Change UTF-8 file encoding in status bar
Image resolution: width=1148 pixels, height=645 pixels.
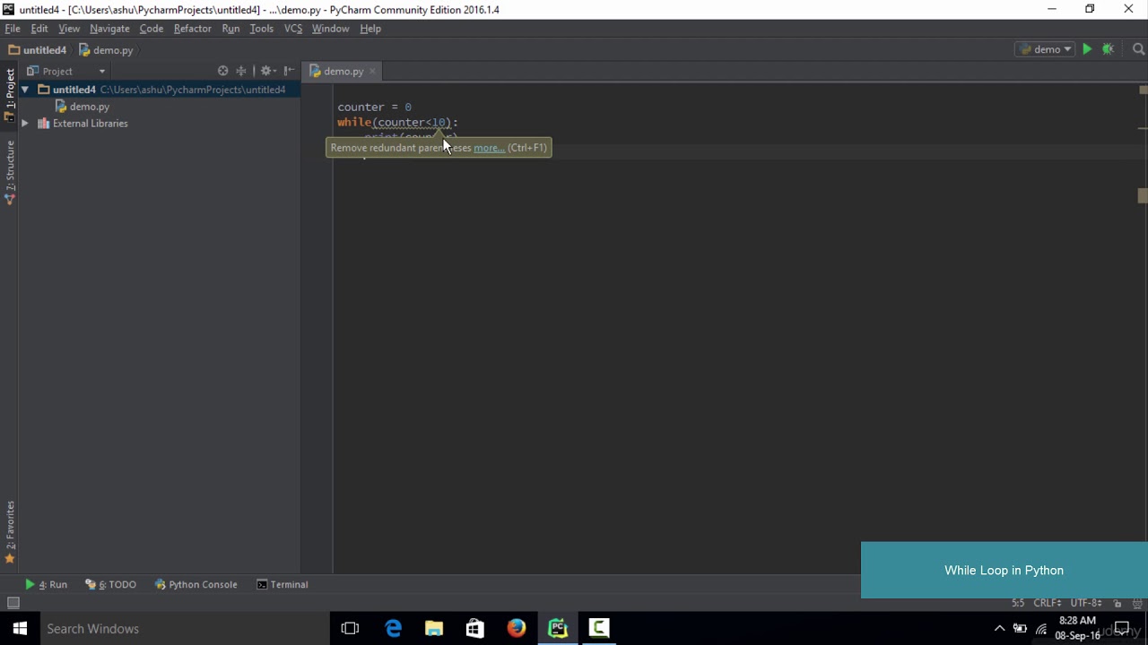tap(1085, 603)
